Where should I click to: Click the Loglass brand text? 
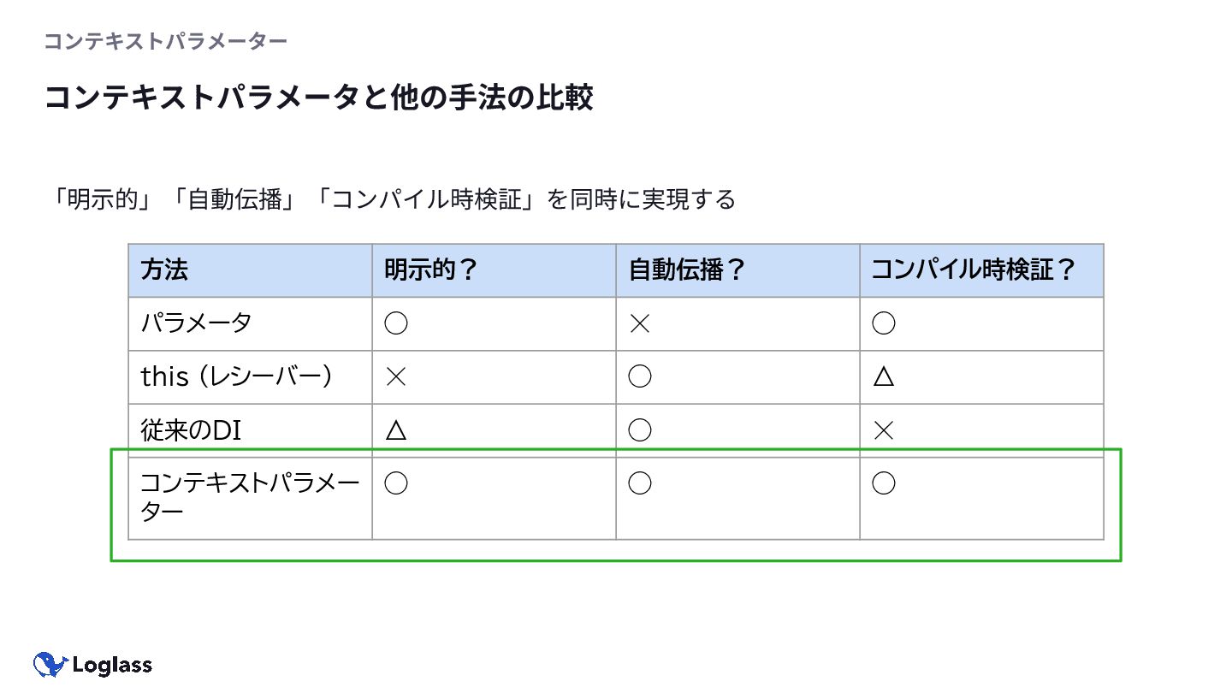(x=112, y=666)
